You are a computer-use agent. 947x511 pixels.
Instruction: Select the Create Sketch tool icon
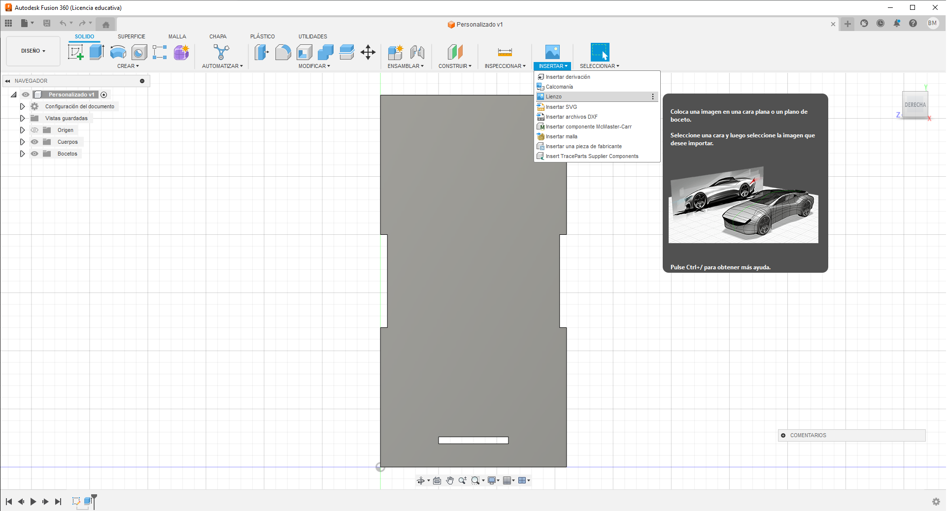pos(75,52)
